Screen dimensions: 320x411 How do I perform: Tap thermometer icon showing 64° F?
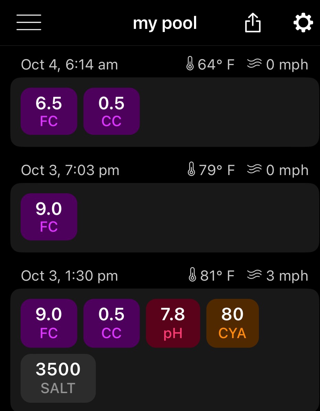(190, 64)
